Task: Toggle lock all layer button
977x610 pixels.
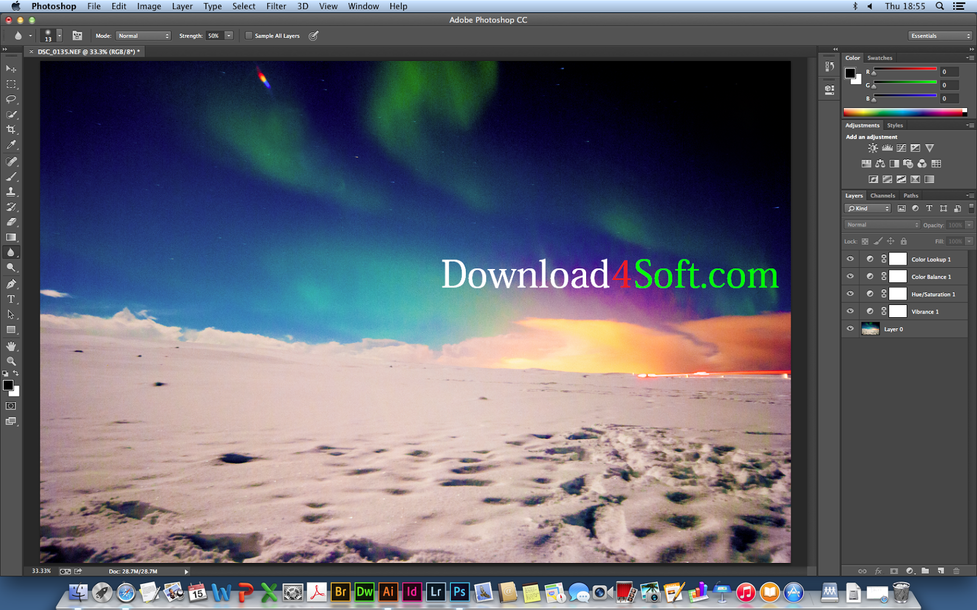Action: click(x=904, y=242)
